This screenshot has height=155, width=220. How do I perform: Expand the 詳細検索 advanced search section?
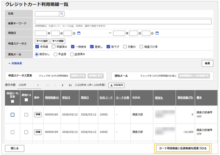pyautogui.click(x=15, y=63)
